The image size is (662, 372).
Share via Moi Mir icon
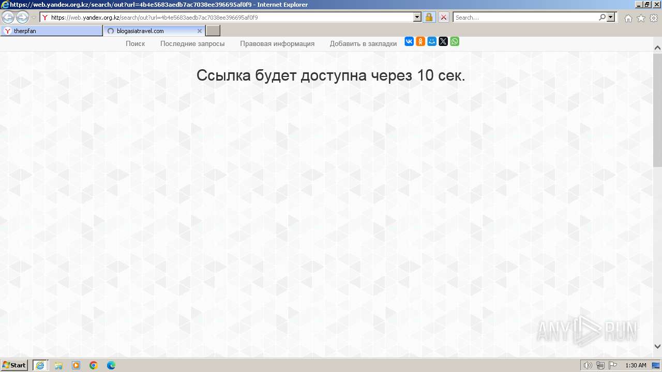pyautogui.click(x=432, y=41)
